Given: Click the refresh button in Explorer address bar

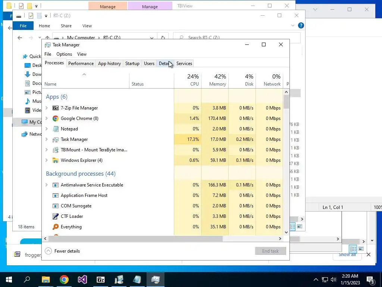Looking at the screenshot, I should [x=163, y=38].
